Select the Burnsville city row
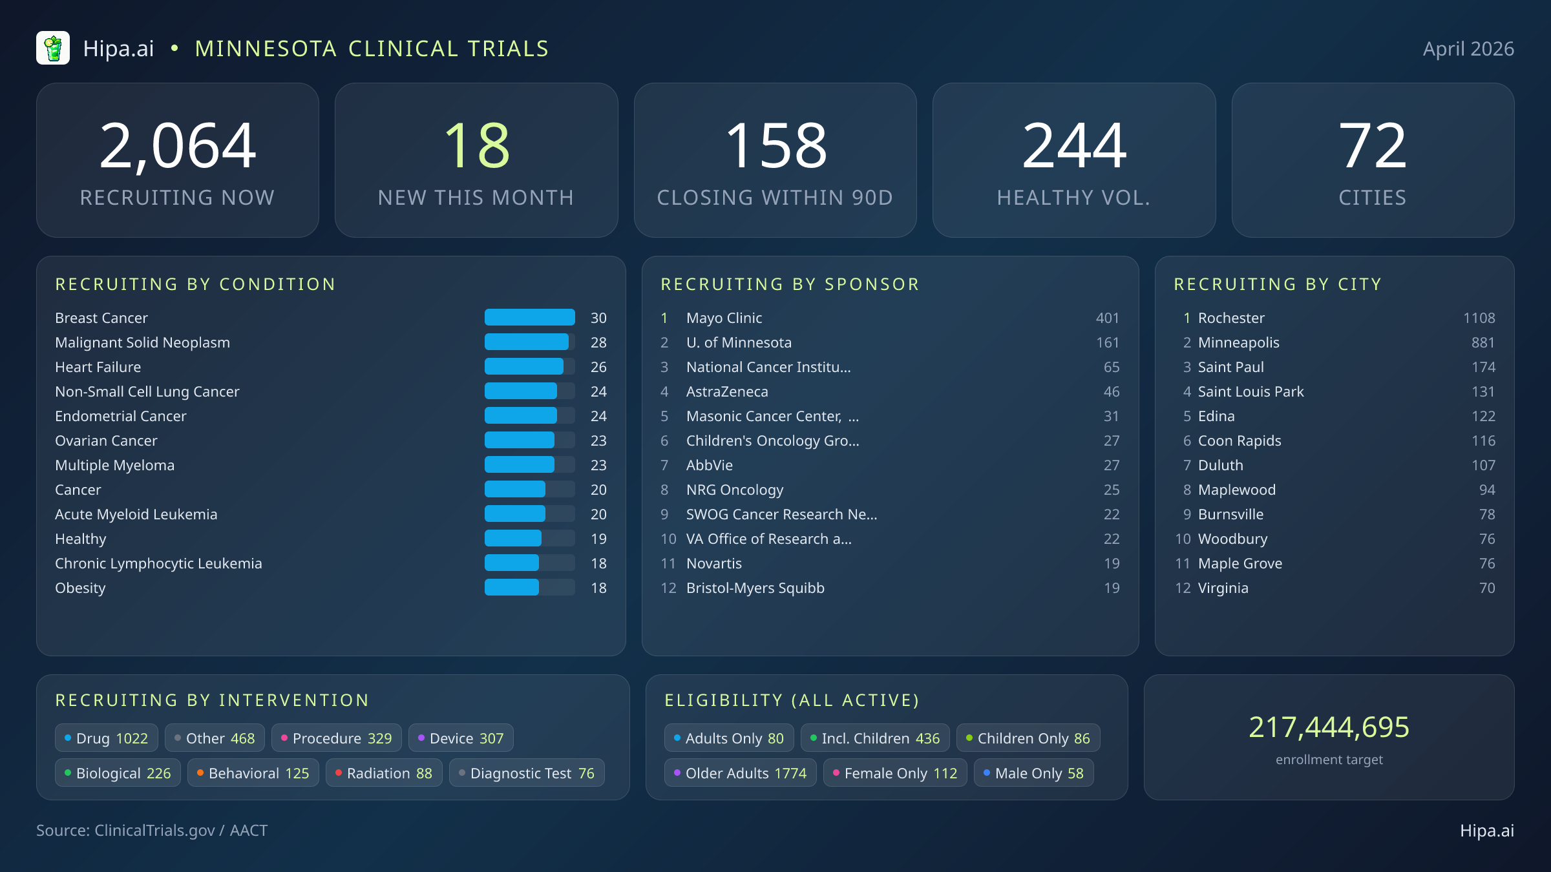 tap(1335, 514)
